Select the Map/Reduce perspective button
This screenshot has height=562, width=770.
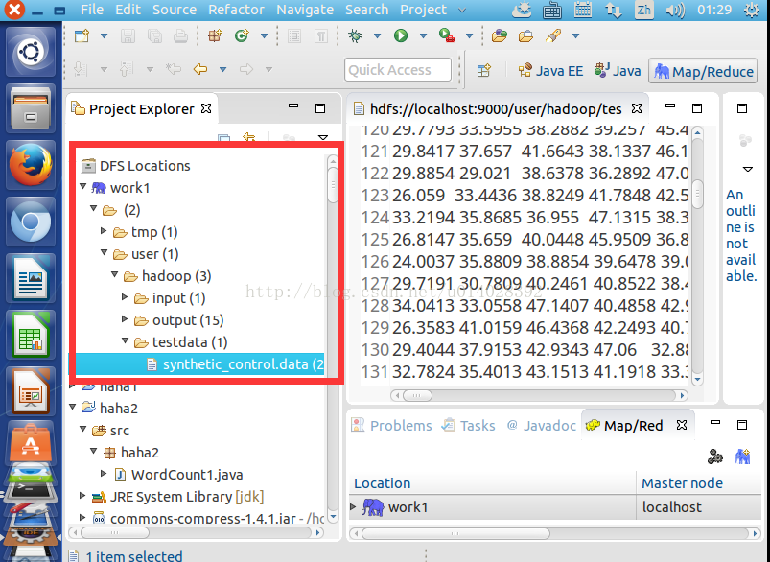pyautogui.click(x=703, y=72)
